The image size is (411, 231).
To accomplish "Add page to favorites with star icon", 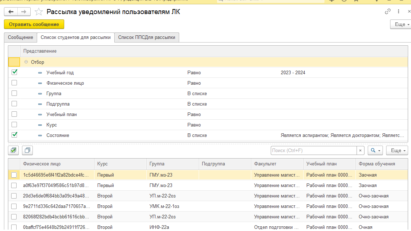I will coord(39,12).
